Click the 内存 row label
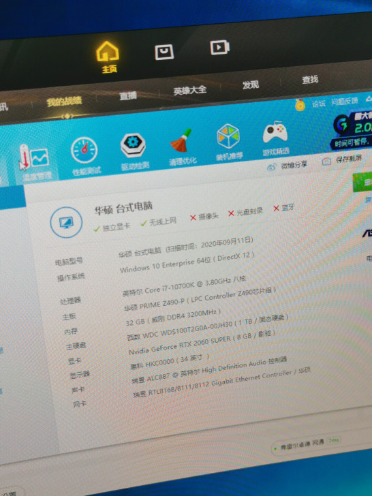 [71, 332]
